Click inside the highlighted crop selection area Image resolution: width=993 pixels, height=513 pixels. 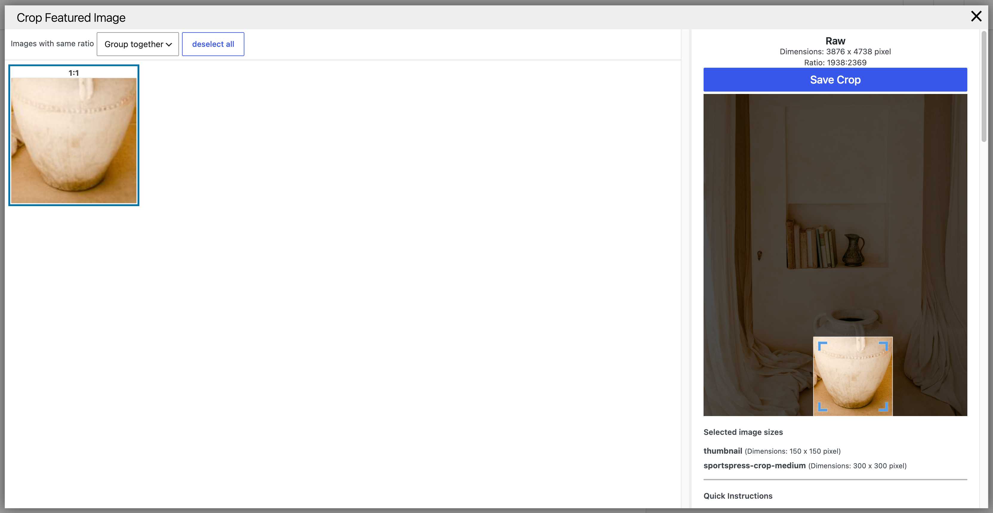point(853,376)
